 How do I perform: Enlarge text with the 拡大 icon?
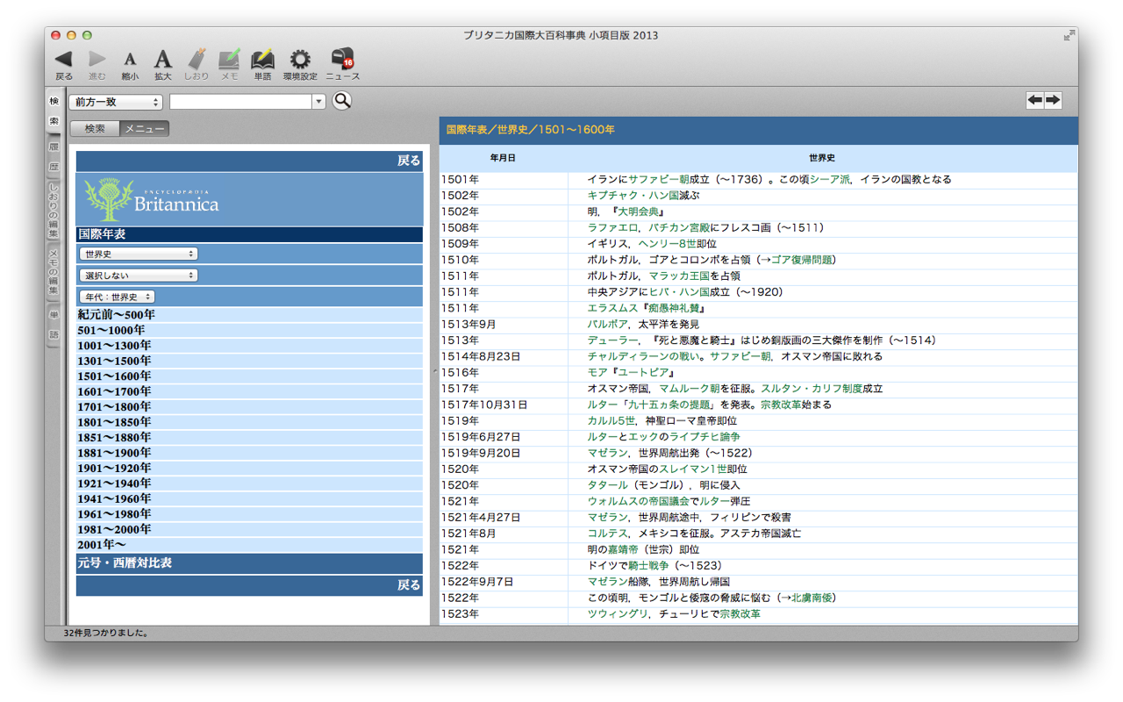[x=163, y=59]
